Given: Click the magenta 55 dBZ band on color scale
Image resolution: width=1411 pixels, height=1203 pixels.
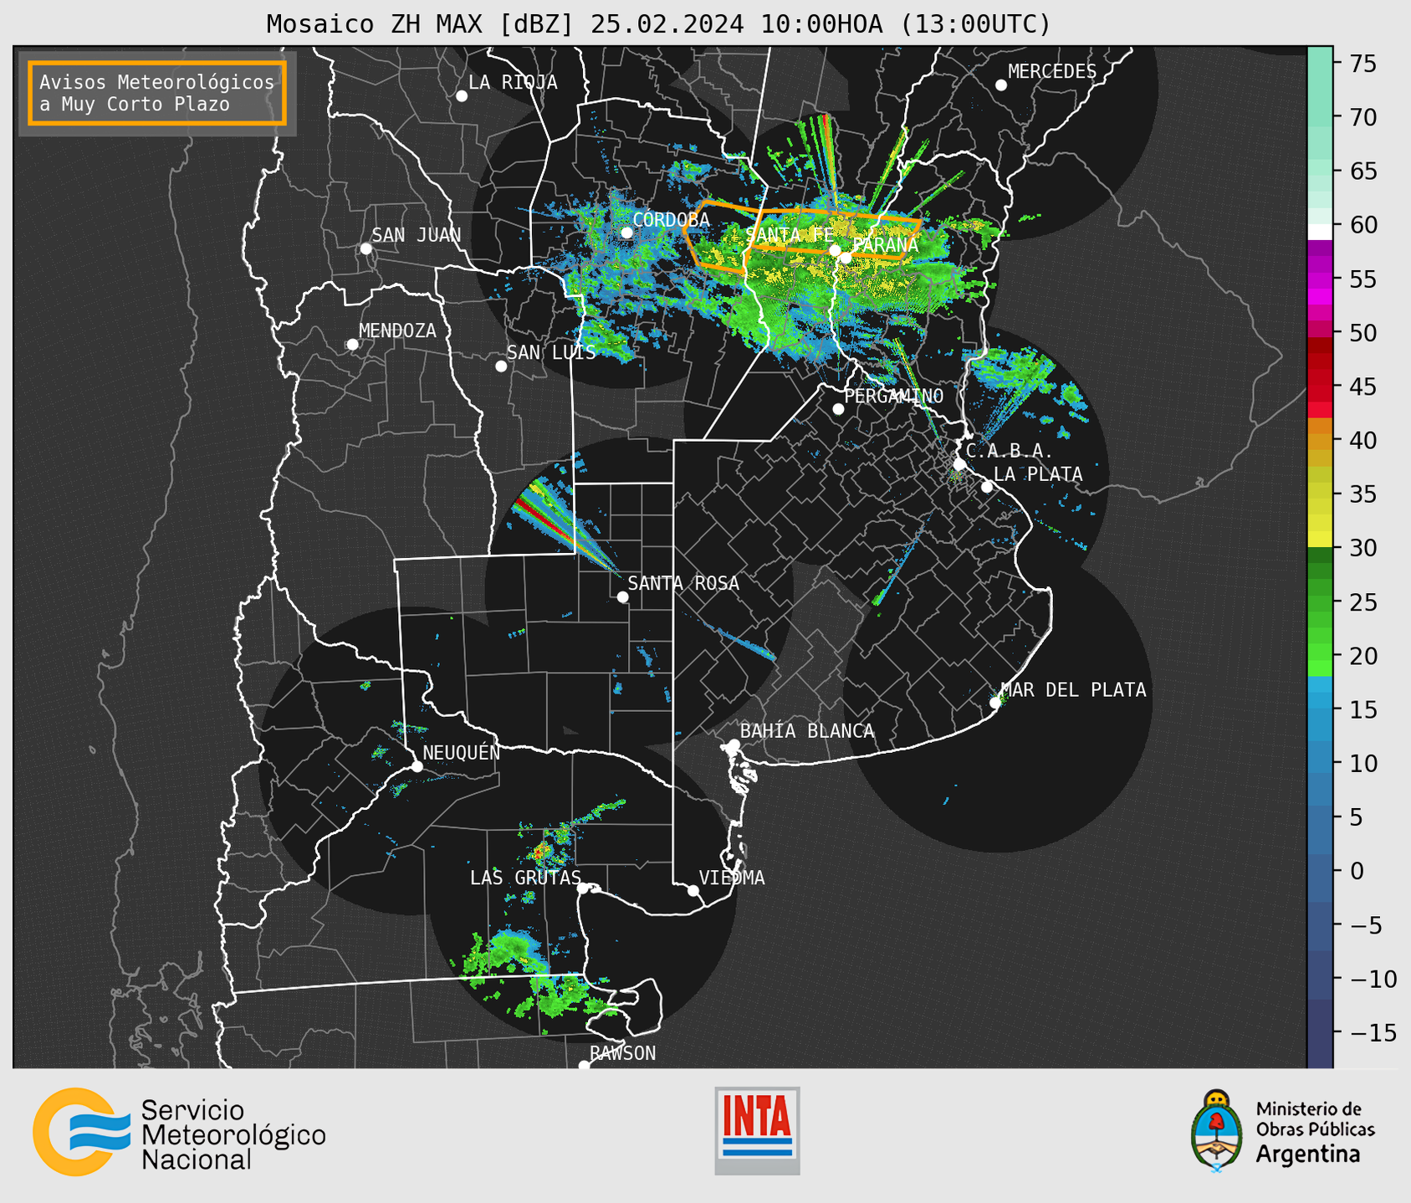Looking at the screenshot, I should tap(1320, 279).
